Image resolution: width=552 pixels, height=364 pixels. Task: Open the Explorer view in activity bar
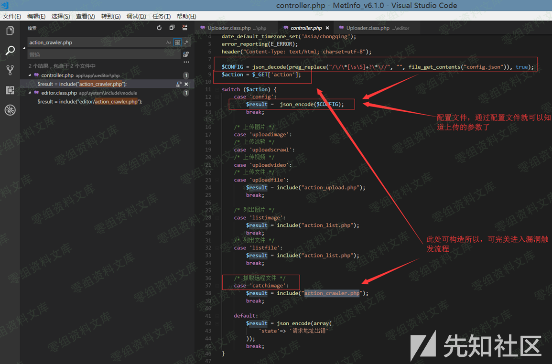[x=10, y=31]
